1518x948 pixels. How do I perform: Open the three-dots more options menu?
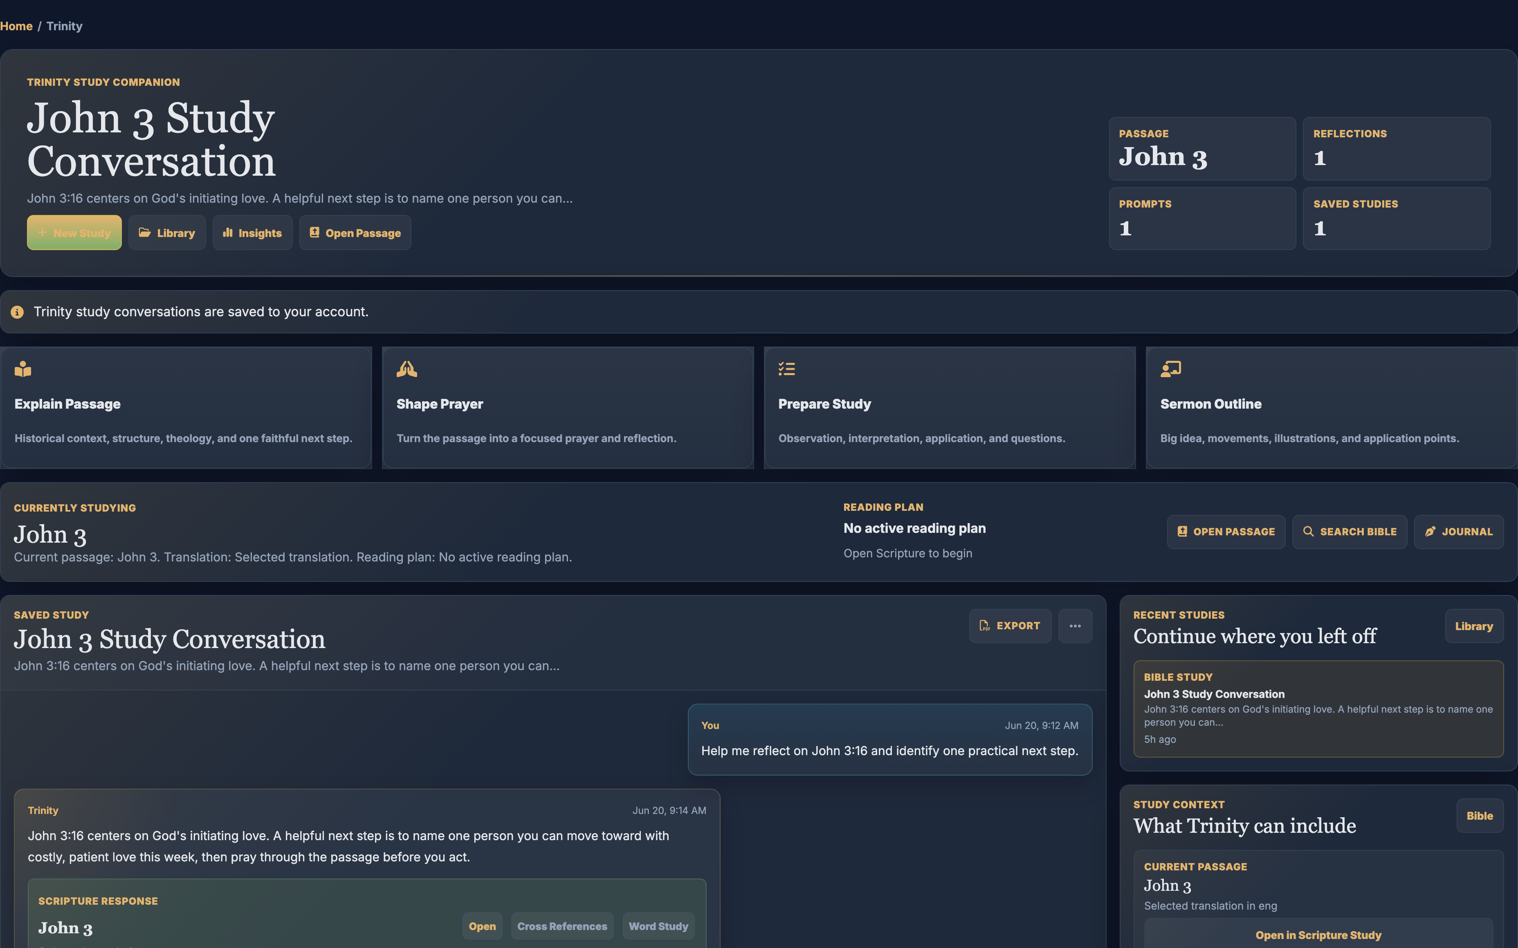(1075, 626)
